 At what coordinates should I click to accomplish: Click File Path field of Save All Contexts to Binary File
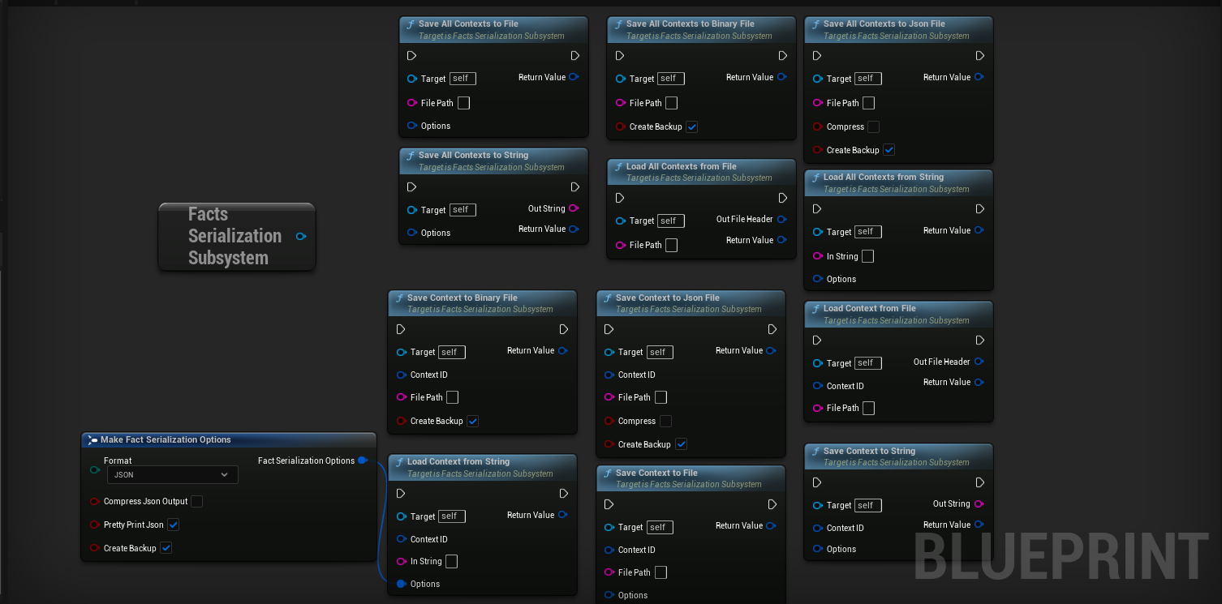[671, 103]
